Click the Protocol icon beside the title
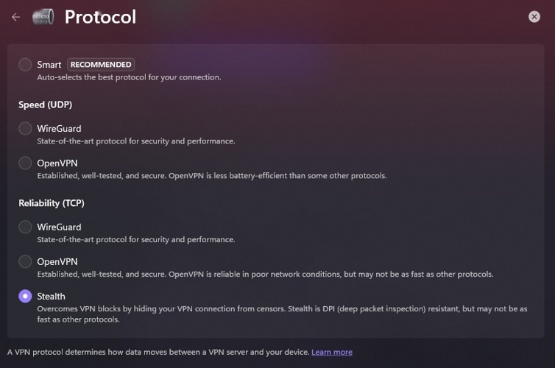 coord(43,17)
